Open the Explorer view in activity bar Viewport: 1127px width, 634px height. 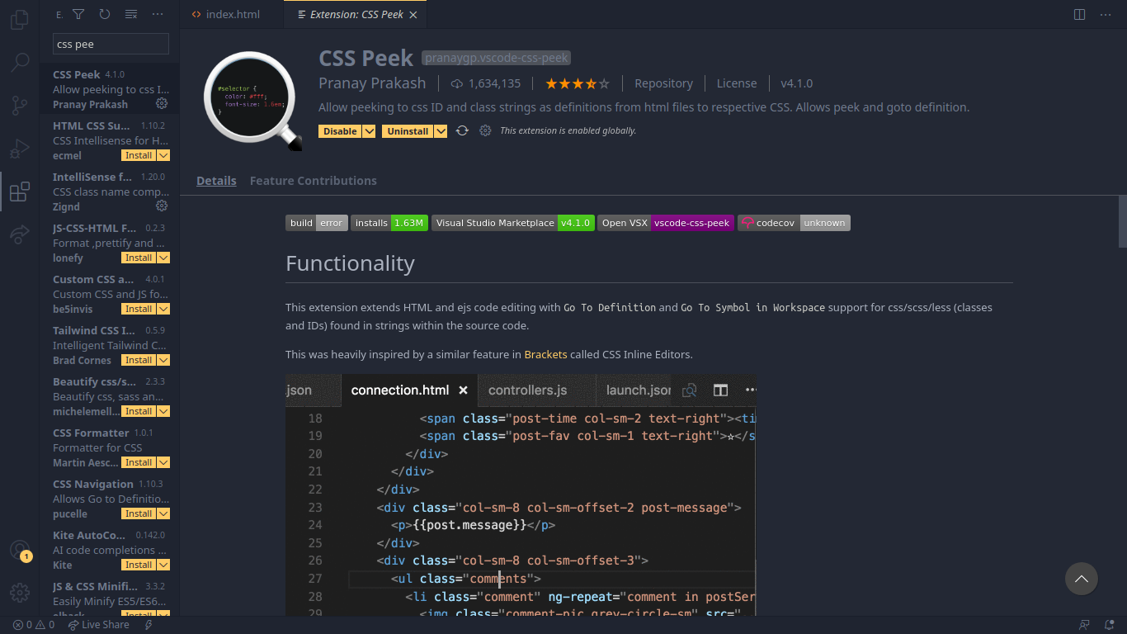(20, 20)
